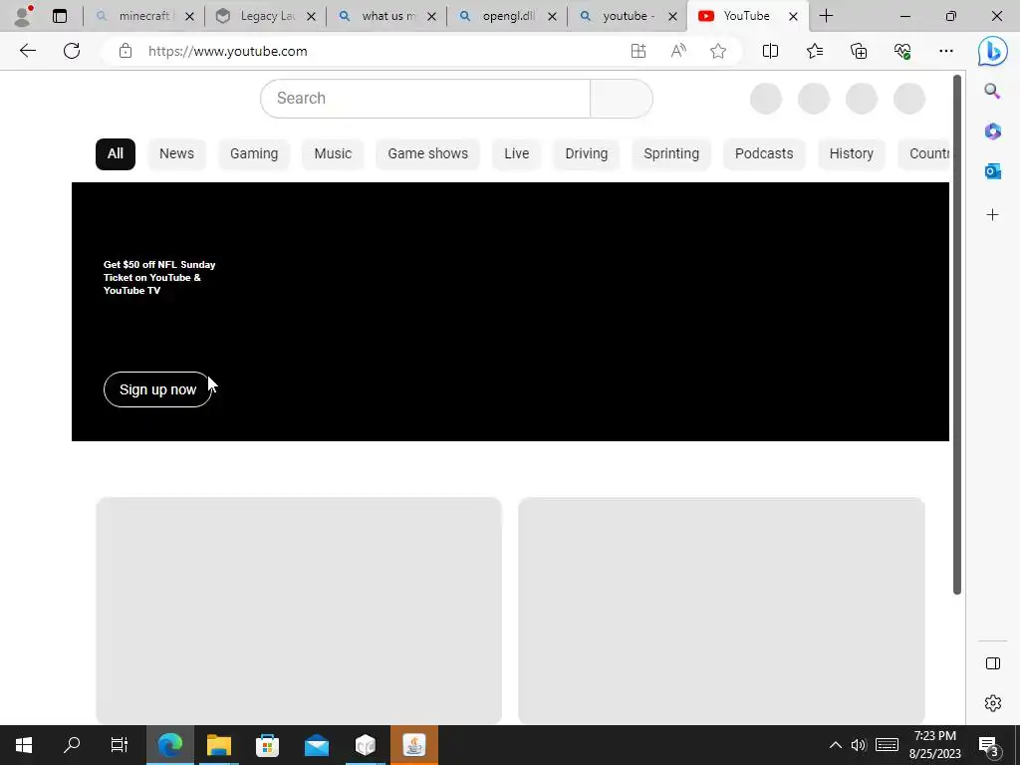Select the All filter chip
This screenshot has height=765, width=1020.
pos(116,154)
